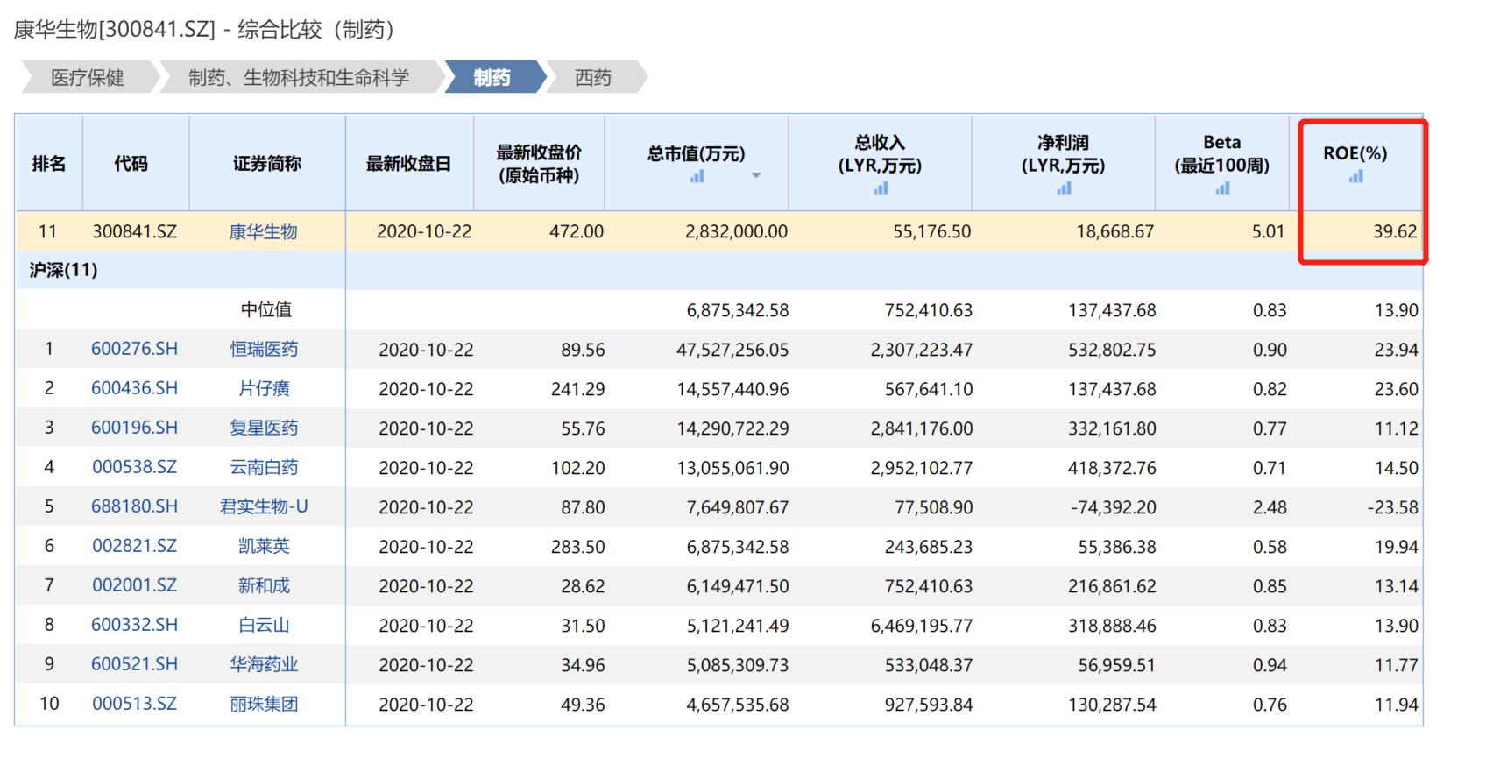Click the 中位值 row label

(x=266, y=309)
